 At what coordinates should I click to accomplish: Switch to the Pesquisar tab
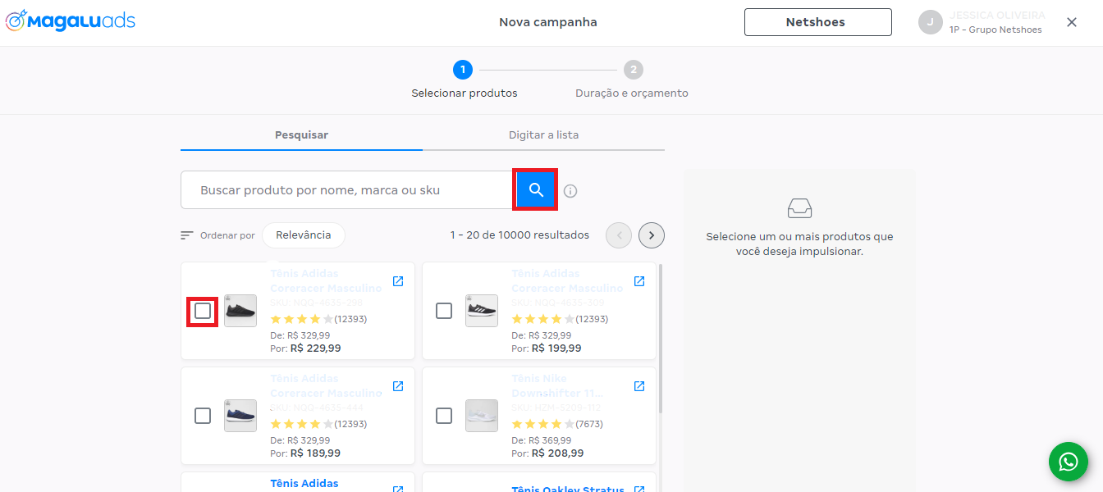pos(301,134)
